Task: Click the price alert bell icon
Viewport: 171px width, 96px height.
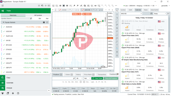Action: [x=117, y=55]
